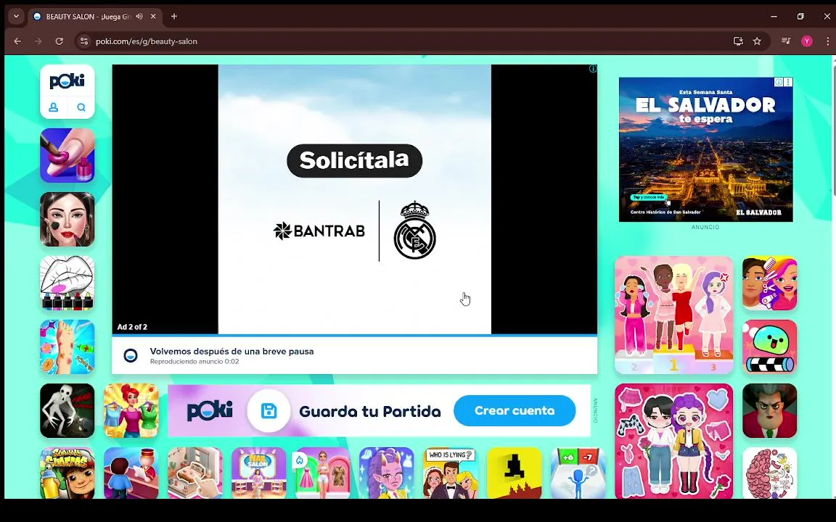Click the Crear cuenta button
The height and width of the screenshot is (522, 836).
click(515, 410)
